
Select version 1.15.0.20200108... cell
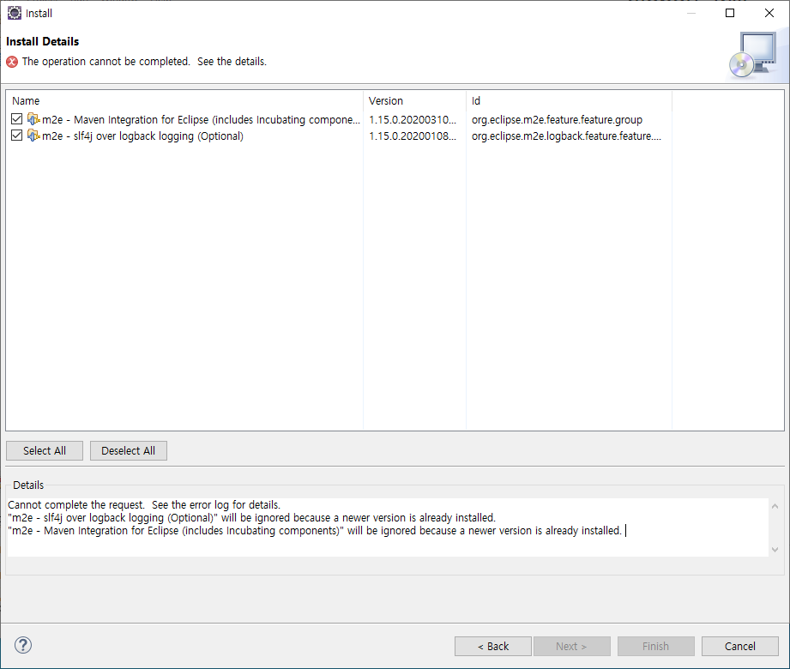413,136
